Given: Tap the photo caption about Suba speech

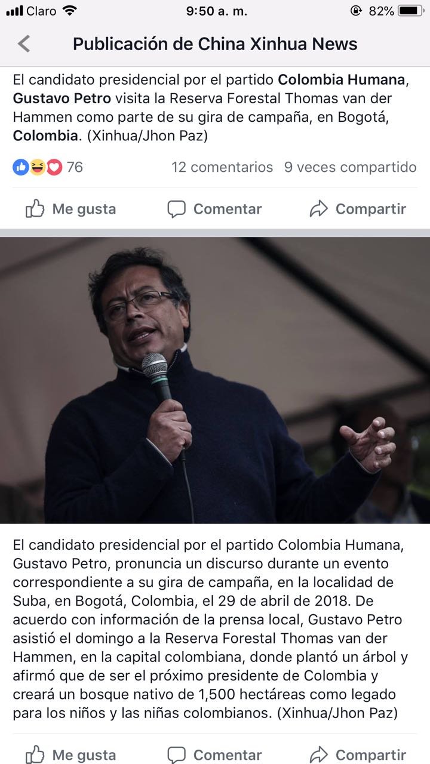Looking at the screenshot, I should click(x=211, y=629).
